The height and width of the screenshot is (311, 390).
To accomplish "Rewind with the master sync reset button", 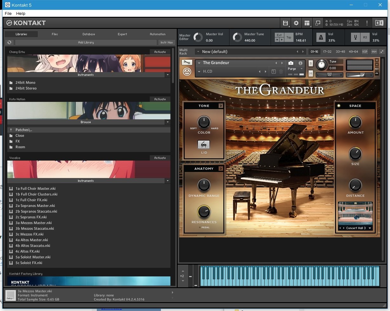I will (277, 40).
